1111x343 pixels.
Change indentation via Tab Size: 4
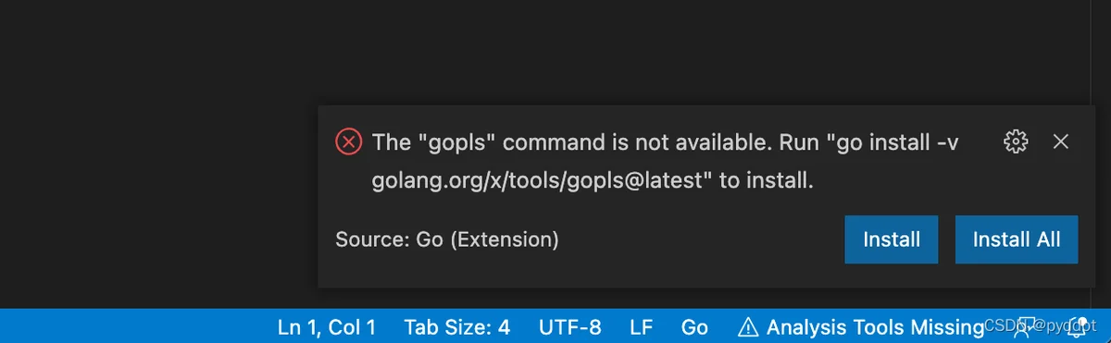pyautogui.click(x=457, y=326)
